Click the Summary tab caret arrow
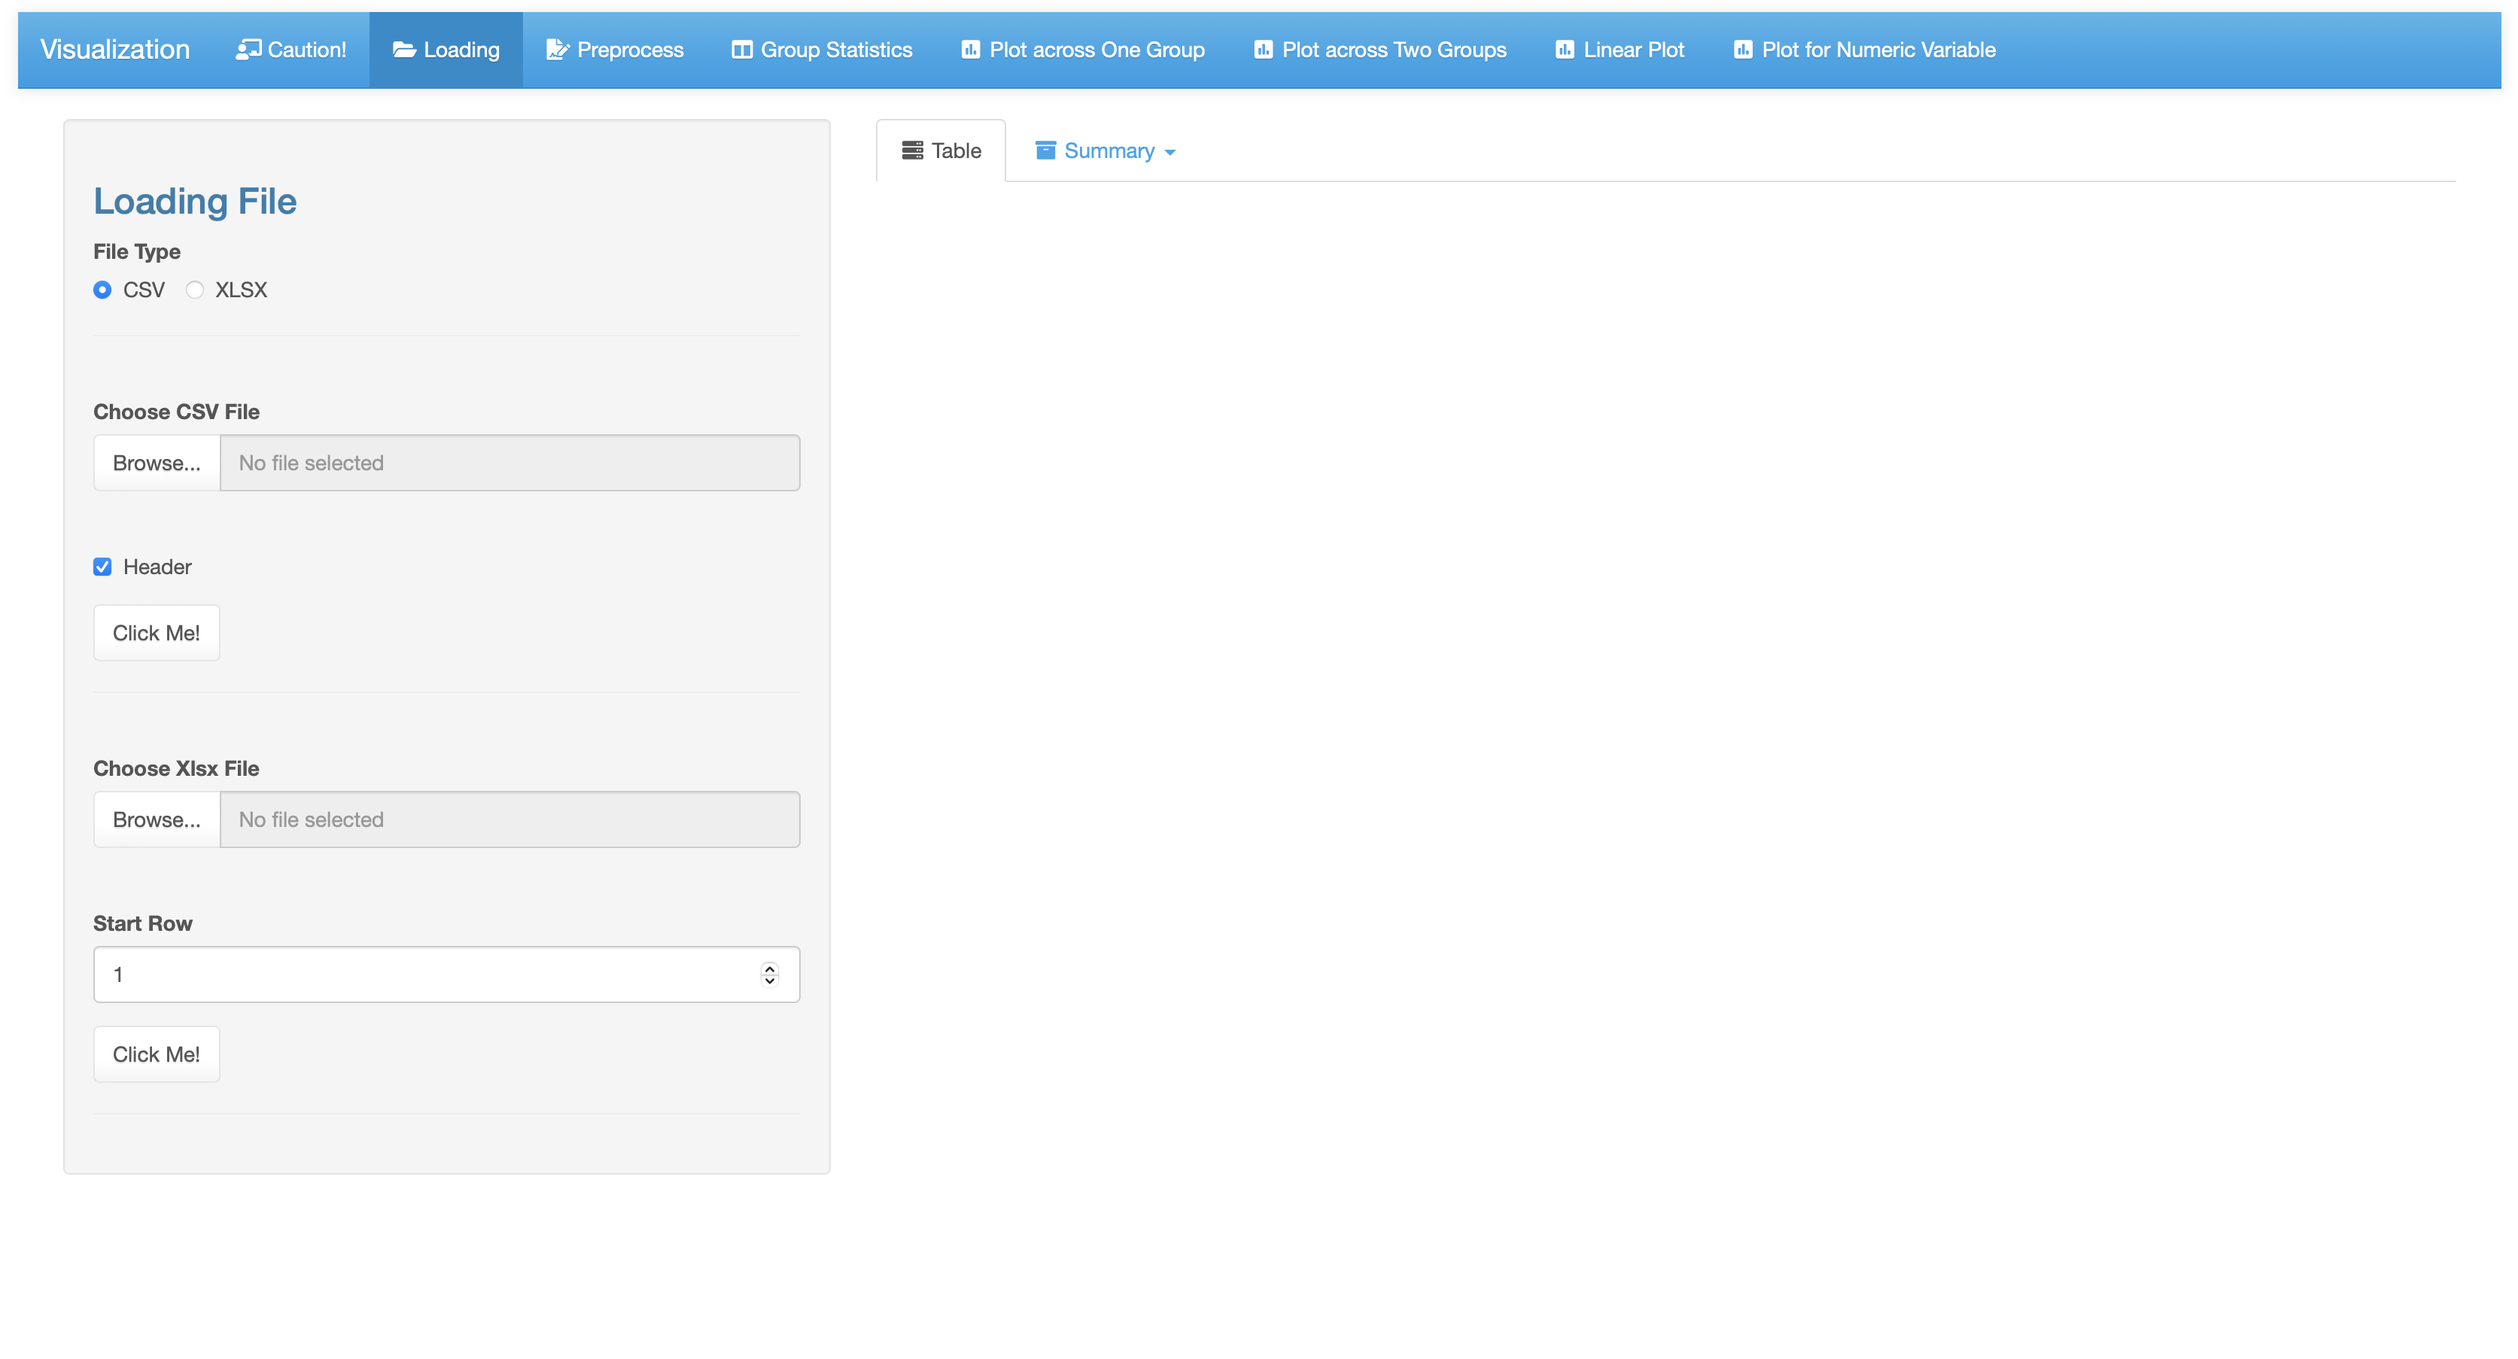This screenshot has height=1359, width=2518. (1170, 153)
